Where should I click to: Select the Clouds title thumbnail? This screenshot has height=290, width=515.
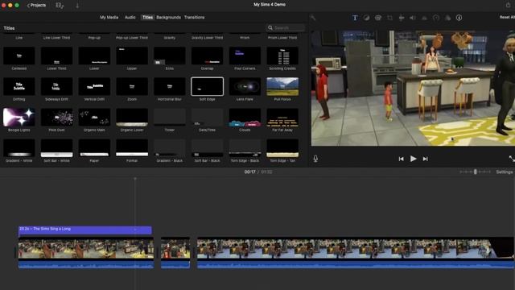coord(245,118)
